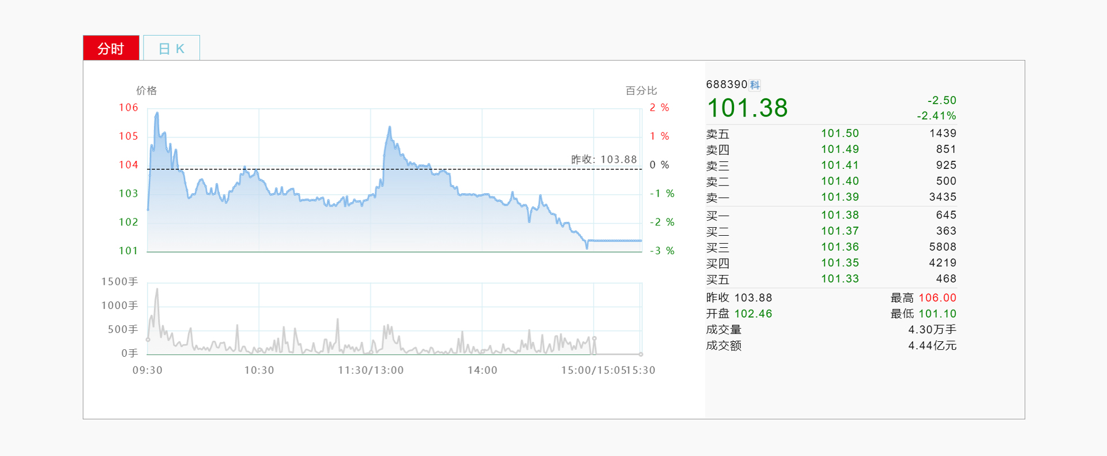The image size is (1107, 456).
Task: Select the 卖一 price 101.39
Action: (x=840, y=197)
